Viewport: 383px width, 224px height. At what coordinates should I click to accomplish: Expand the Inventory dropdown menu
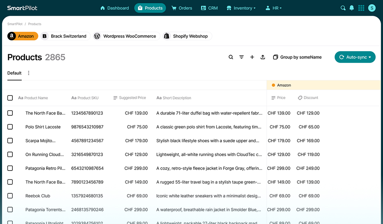click(241, 8)
